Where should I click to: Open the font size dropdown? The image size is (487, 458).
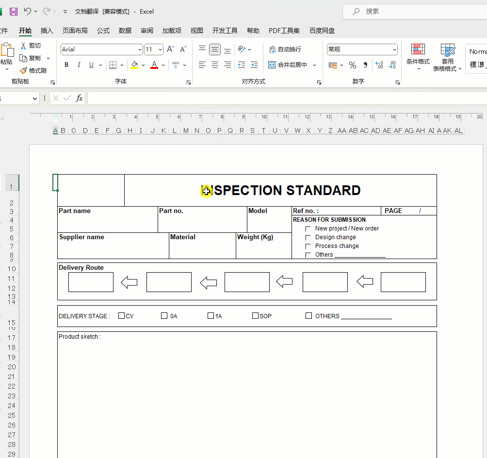tap(160, 49)
